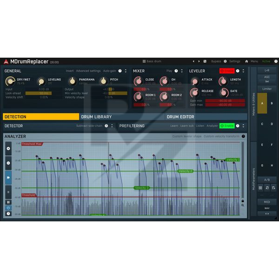Click the Home icon beside Menu
This screenshot has height=279, width=279.
coord(246,61)
